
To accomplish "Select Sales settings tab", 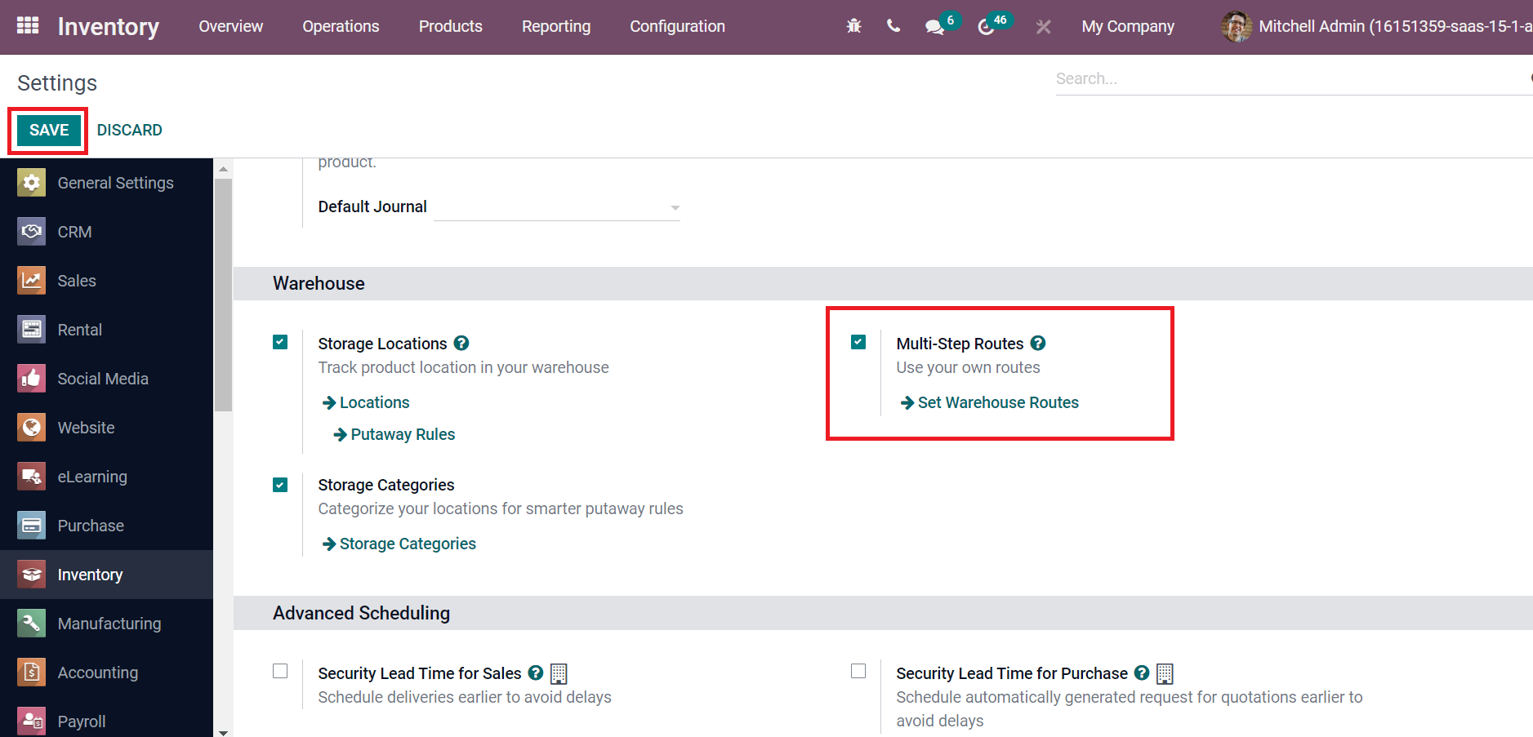I will click(106, 281).
